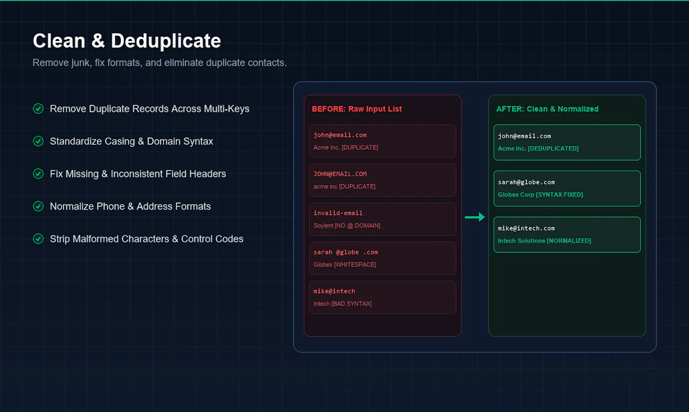Screen dimensions: 689x412
Task: Click the checkmark icon beside Normalize Phone
Action: pos(38,206)
